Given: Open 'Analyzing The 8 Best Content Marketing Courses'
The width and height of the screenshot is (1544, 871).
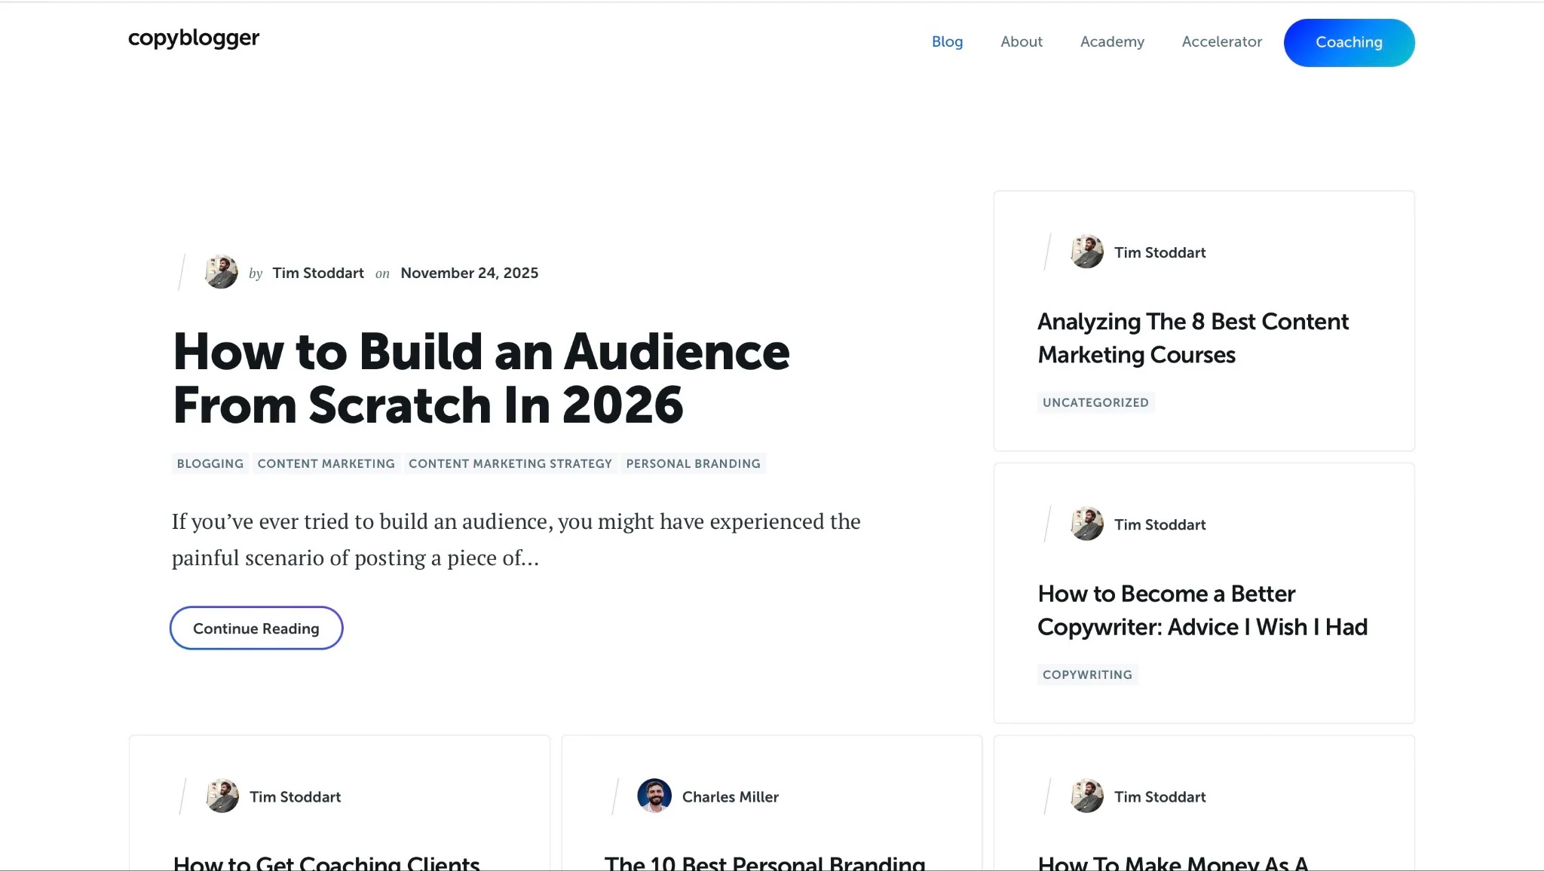Looking at the screenshot, I should tap(1193, 338).
